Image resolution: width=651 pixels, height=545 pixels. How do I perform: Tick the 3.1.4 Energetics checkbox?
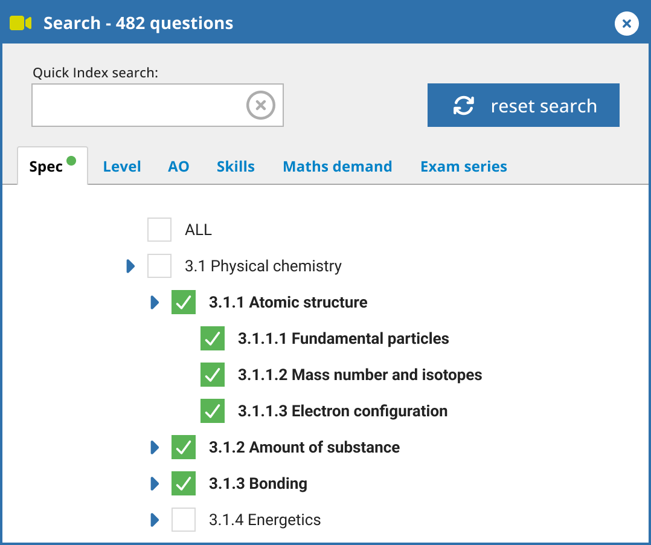coord(184,520)
